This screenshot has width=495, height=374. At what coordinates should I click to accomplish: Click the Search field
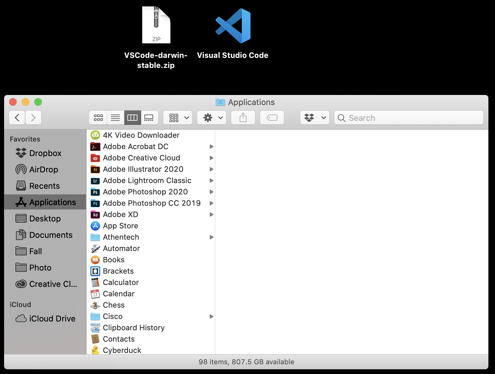409,118
